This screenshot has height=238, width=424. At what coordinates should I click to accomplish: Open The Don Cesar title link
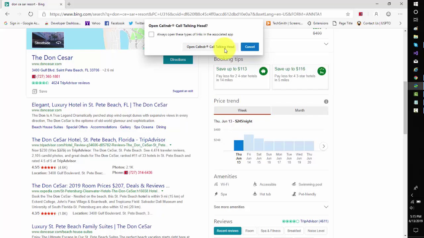pyautogui.click(x=52, y=58)
